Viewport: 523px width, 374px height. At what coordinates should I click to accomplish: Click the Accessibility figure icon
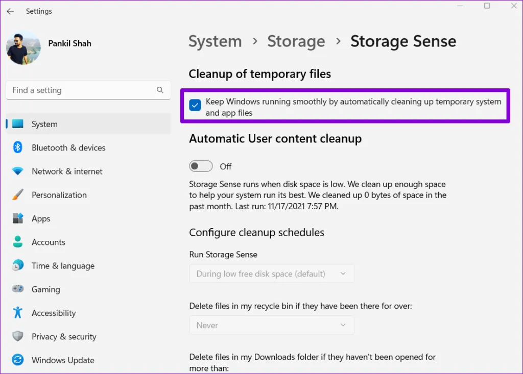click(x=18, y=313)
